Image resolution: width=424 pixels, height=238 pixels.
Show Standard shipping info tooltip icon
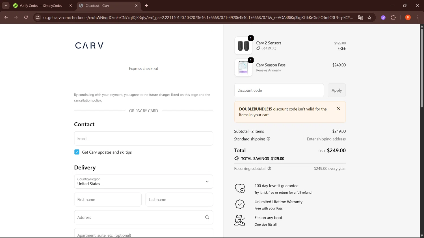tap(269, 139)
